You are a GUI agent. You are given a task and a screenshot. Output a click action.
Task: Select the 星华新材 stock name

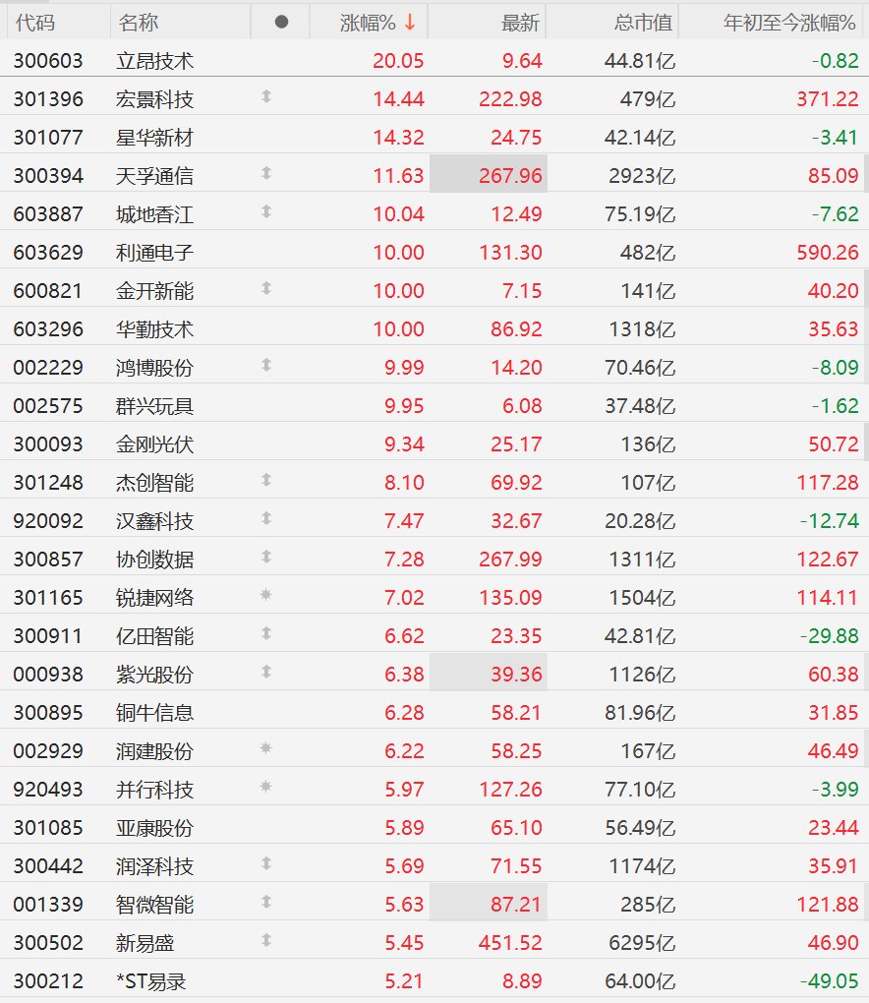pyautogui.click(x=154, y=138)
